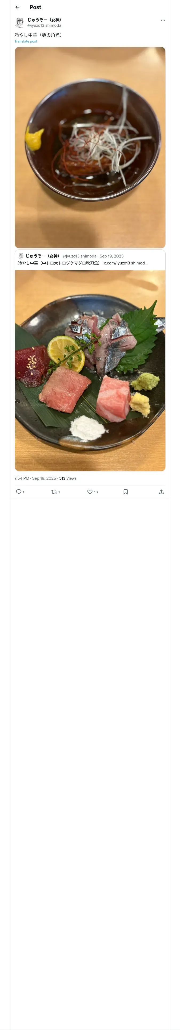Go back using the arrow icon
The height and width of the screenshot is (1030, 180).
point(17,7)
